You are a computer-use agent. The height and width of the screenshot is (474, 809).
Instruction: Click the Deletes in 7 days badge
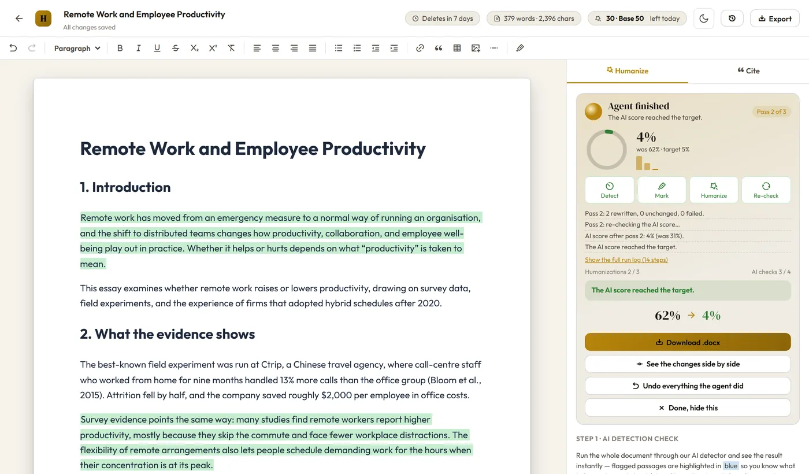[443, 18]
